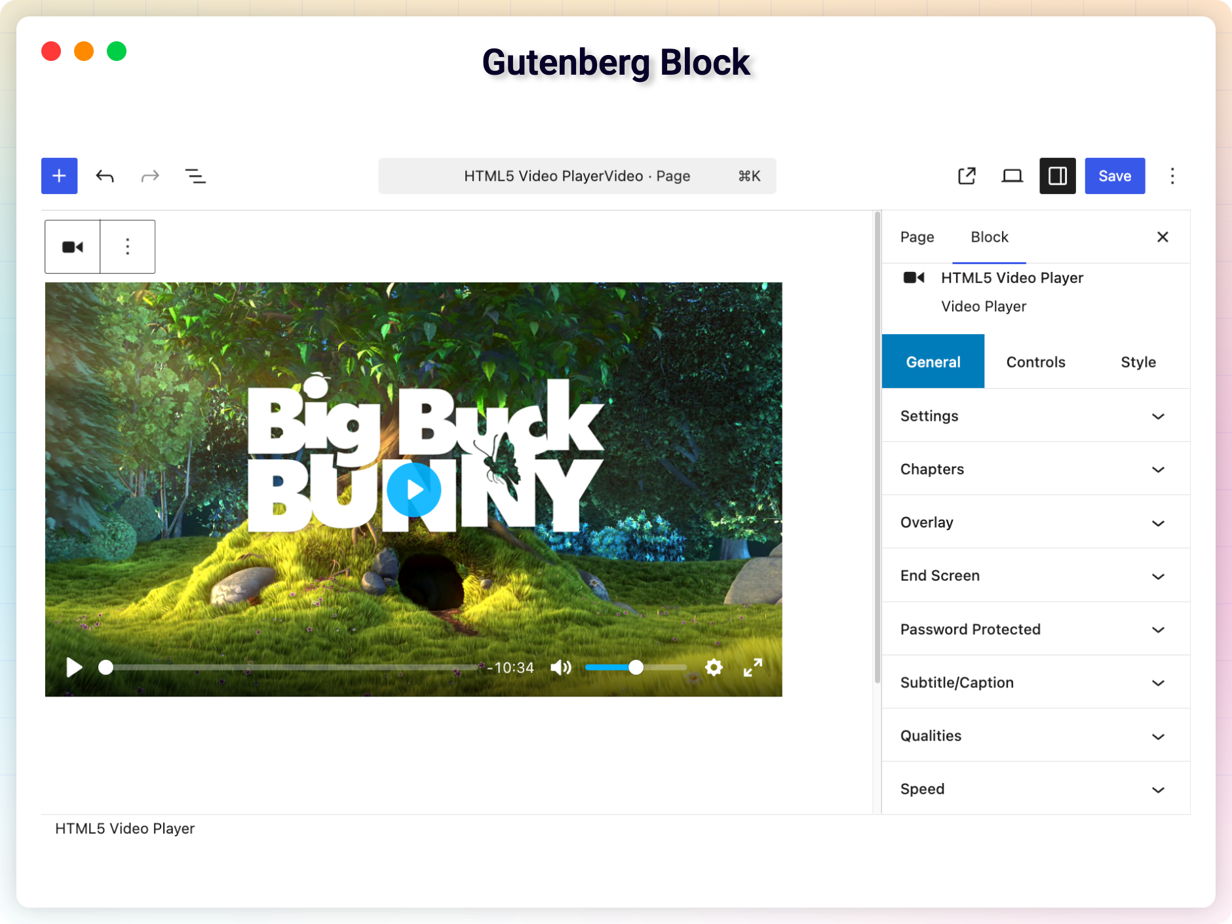Select the Controls tab
The image size is (1232, 924).
click(1035, 362)
